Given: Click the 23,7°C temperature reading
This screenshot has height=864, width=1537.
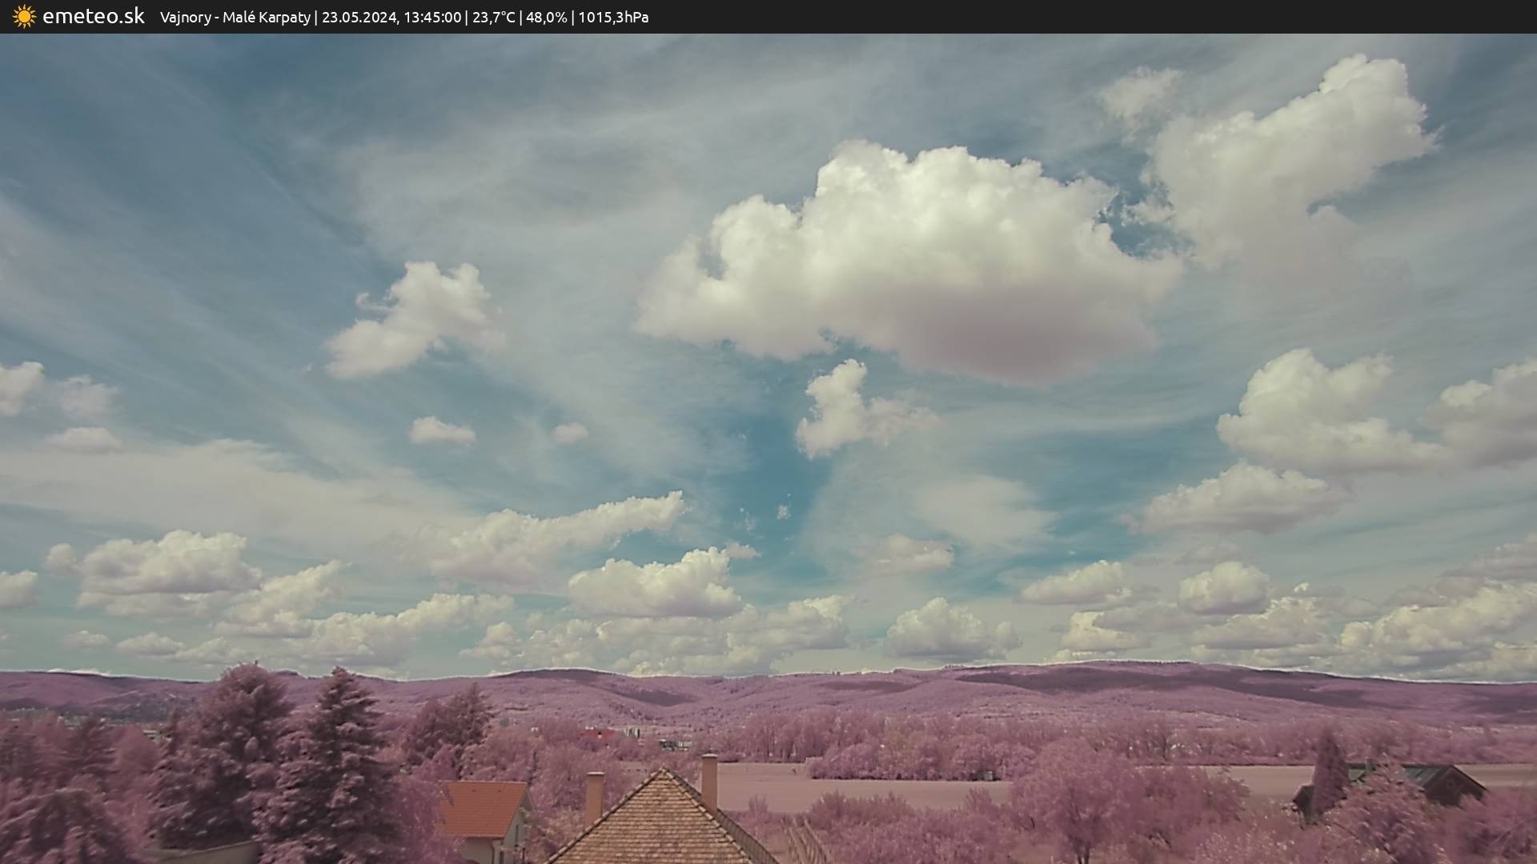Looking at the screenshot, I should (493, 18).
